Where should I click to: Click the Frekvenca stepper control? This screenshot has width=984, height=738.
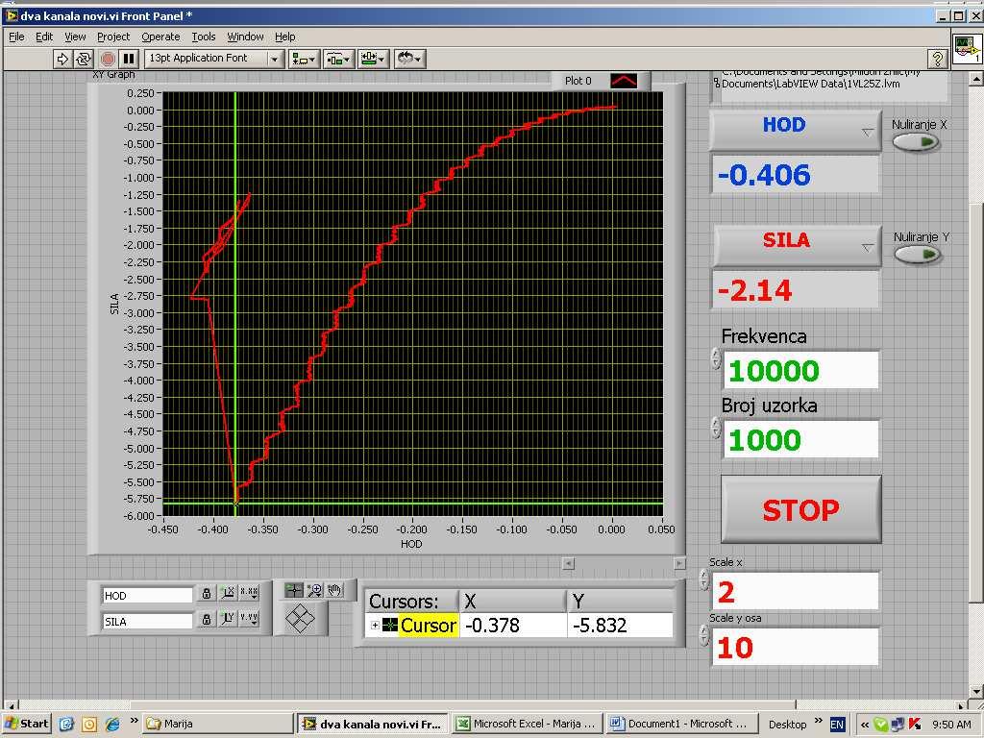pyautogui.click(x=716, y=359)
